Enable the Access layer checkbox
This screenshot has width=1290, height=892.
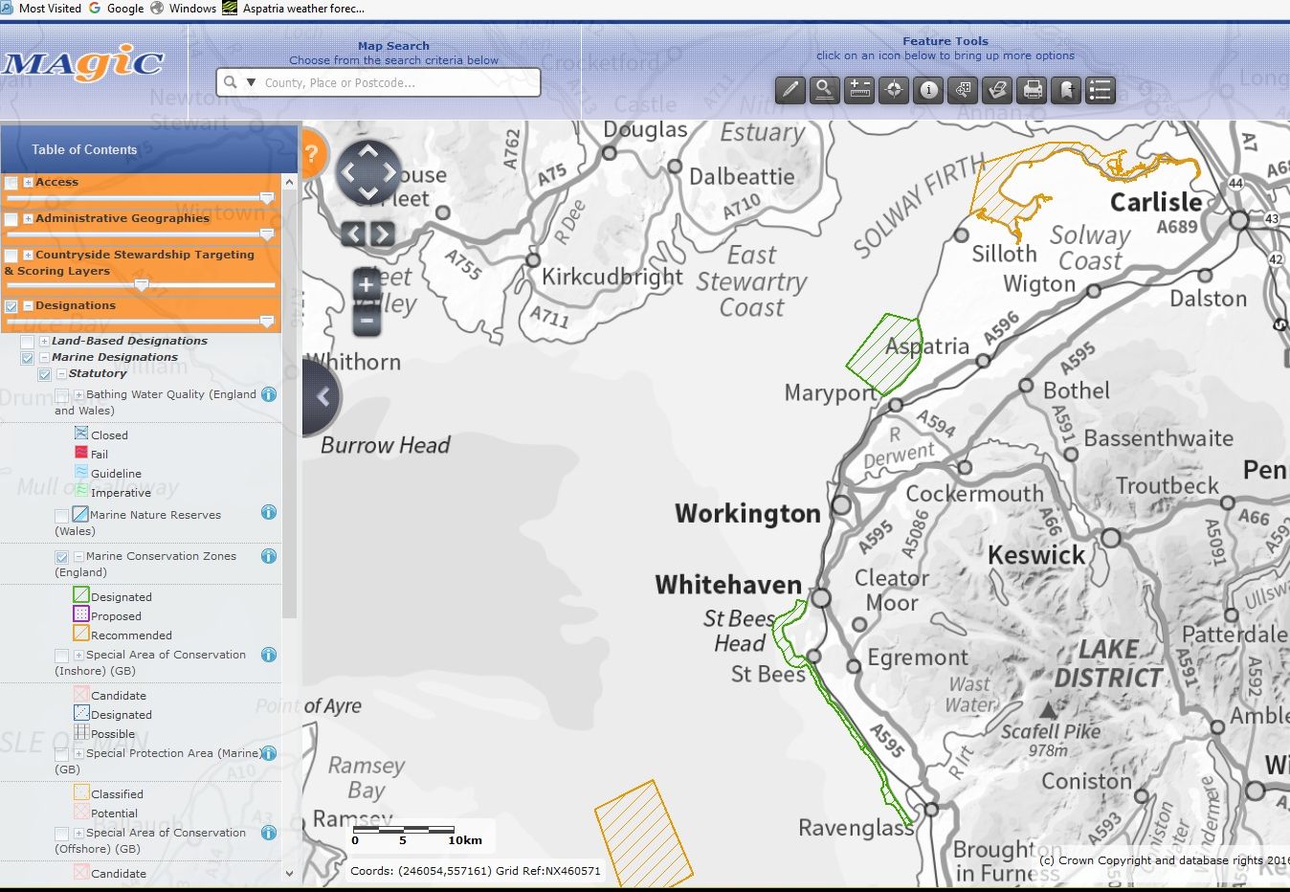pos(11,183)
